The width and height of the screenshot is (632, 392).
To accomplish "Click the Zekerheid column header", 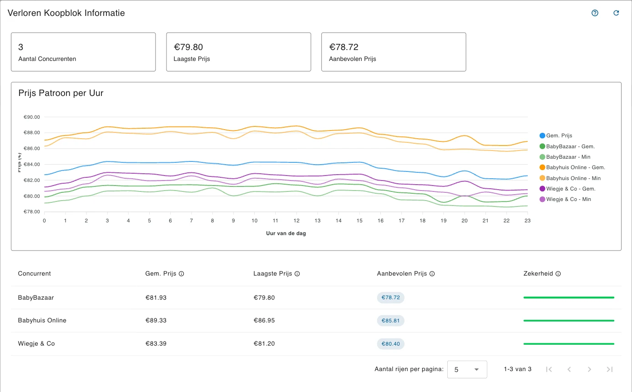I will (x=539, y=274).
